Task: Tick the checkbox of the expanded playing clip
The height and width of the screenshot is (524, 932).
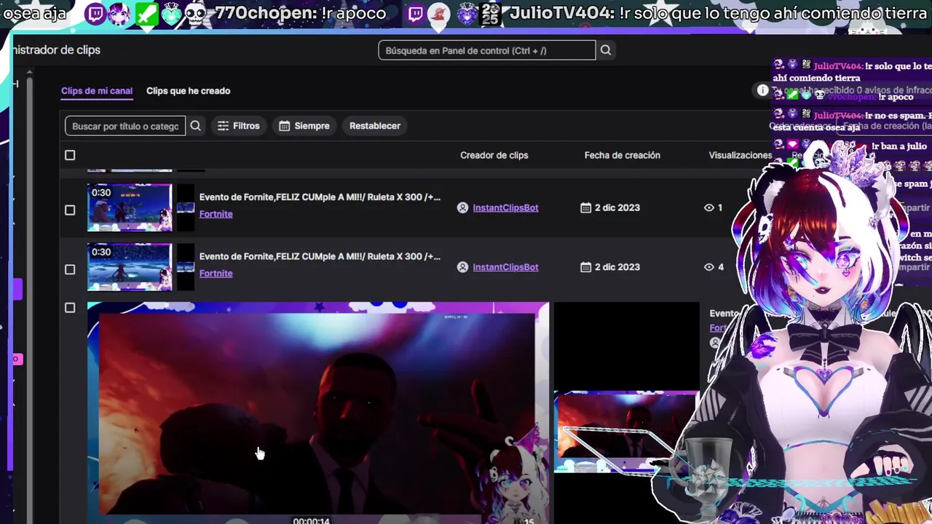Action: point(70,308)
